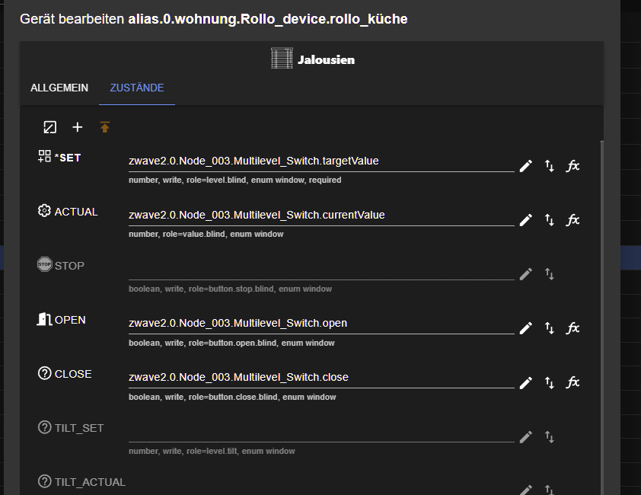Screen dimensions: 641x495
Task: Open the fx function editor for ACTUAL
Action: point(573,220)
